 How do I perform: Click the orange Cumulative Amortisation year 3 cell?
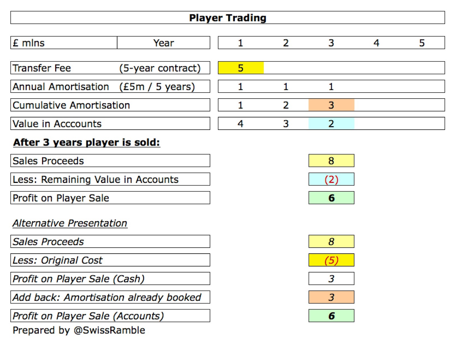331,105
